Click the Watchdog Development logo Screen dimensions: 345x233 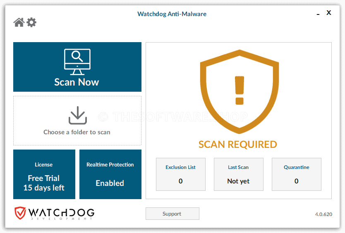54,213
